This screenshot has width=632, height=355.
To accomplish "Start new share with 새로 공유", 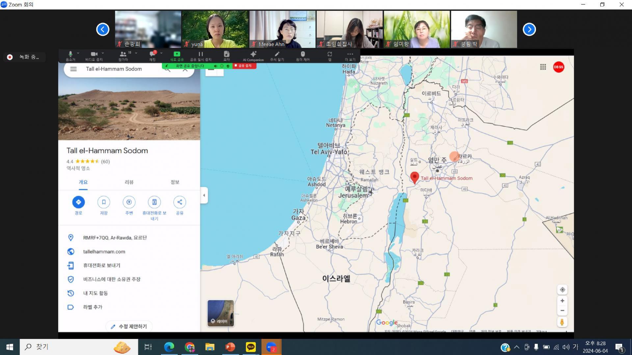I will pyautogui.click(x=177, y=55).
